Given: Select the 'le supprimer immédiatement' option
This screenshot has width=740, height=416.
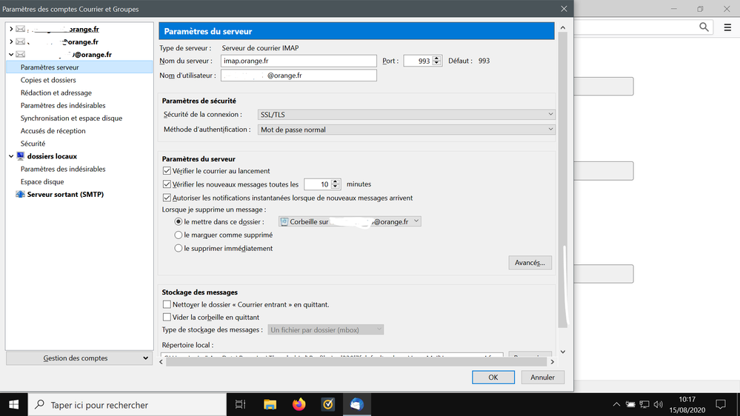Looking at the screenshot, I should tap(179, 249).
